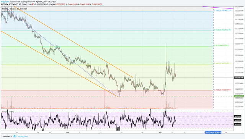Open the Briggsy84 author profile link
This screenshot has width=245, height=139.
tap(5, 2)
